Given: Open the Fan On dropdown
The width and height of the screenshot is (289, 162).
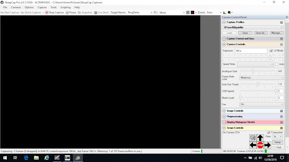Looking at the screenshot, I should click(x=261, y=104).
